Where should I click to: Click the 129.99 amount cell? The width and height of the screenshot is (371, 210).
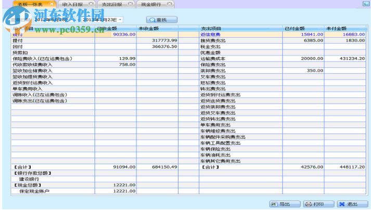(x=116, y=59)
